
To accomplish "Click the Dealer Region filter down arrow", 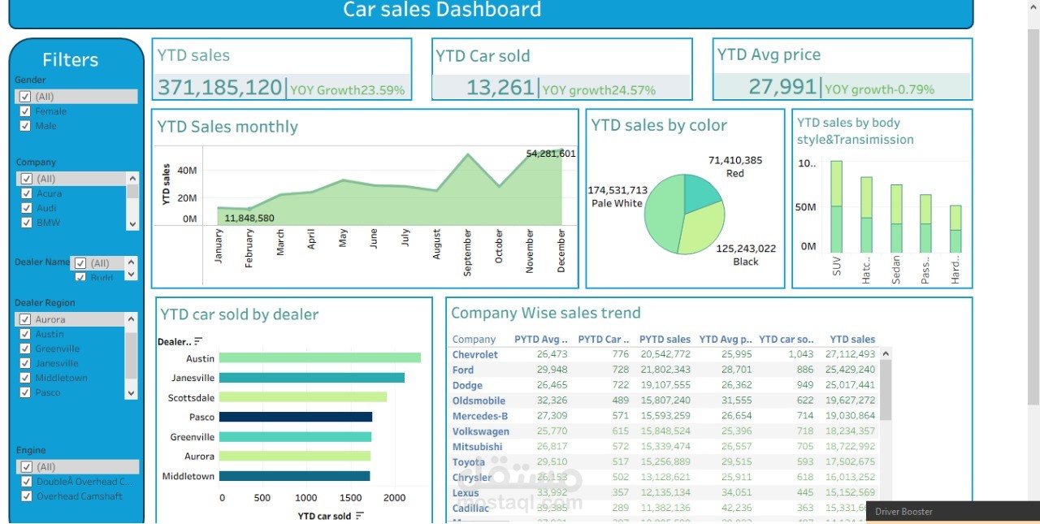I will pyautogui.click(x=132, y=392).
